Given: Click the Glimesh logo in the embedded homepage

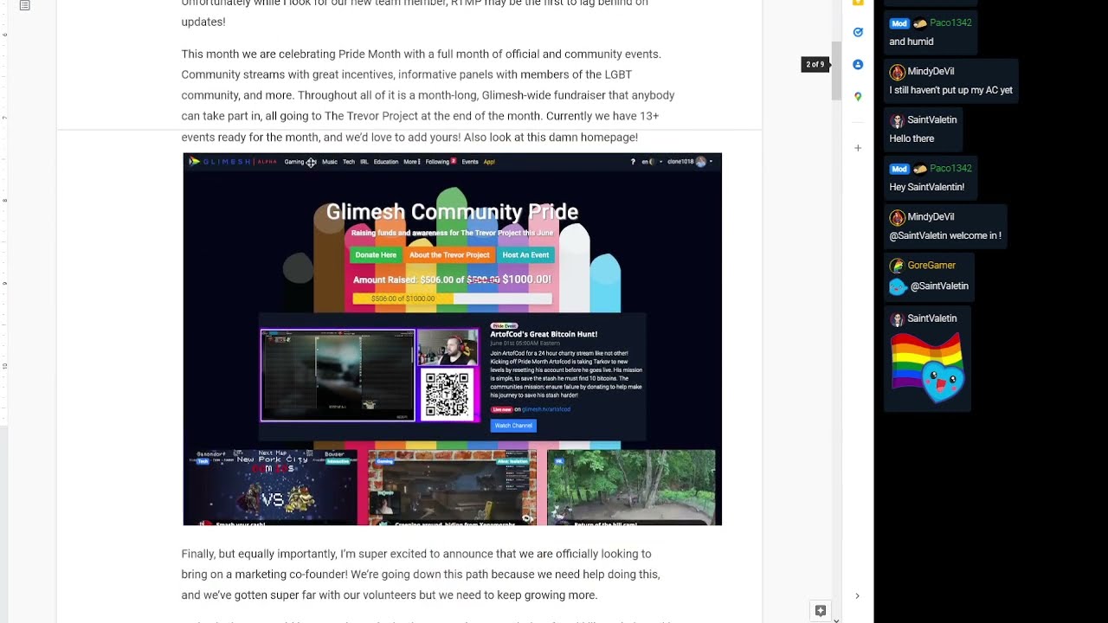Looking at the screenshot, I should pos(232,162).
